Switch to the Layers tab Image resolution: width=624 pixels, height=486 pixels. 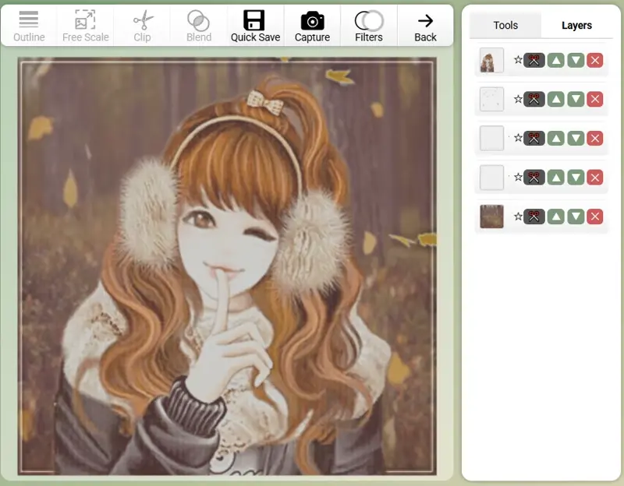click(x=576, y=26)
